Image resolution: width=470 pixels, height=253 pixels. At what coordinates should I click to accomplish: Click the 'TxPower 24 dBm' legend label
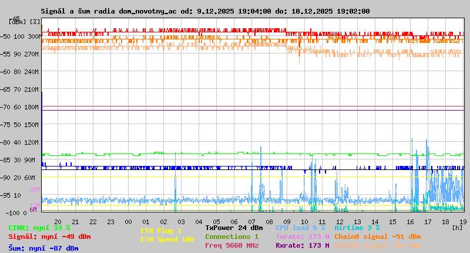coord(234,228)
